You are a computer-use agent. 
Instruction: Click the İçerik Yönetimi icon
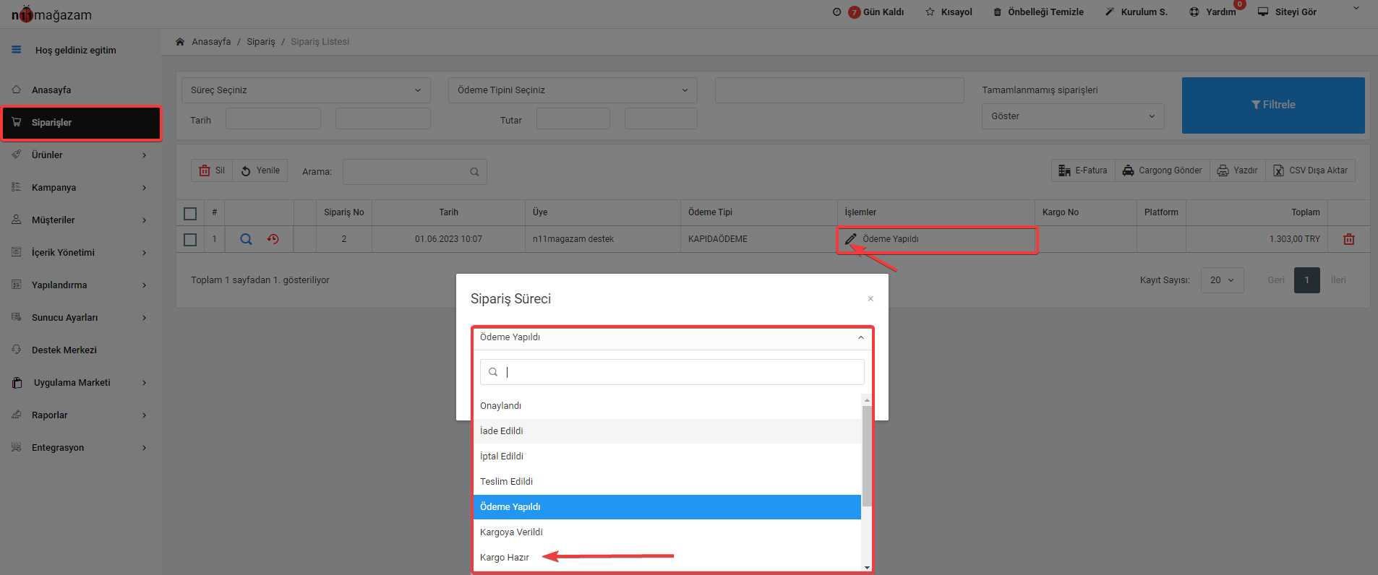point(16,252)
